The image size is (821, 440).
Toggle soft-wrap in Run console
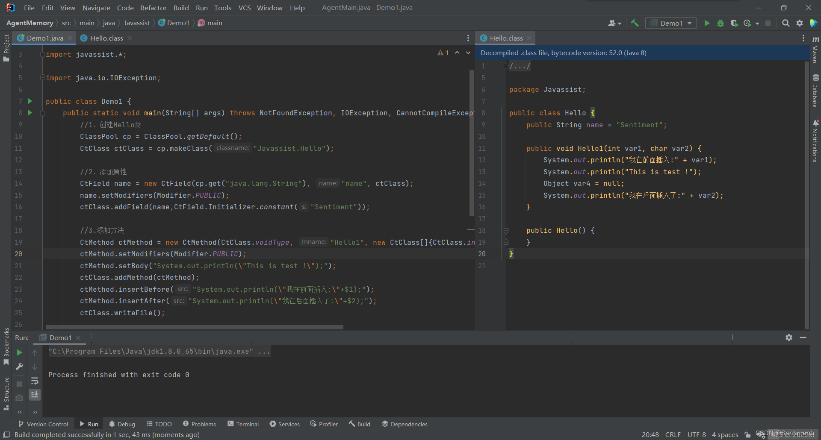(35, 381)
